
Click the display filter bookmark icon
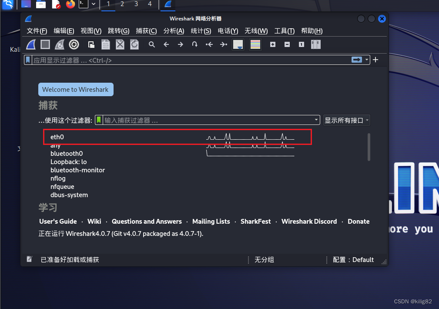pyautogui.click(x=28, y=60)
